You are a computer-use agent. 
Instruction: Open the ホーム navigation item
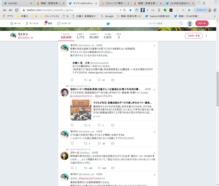(15, 23)
